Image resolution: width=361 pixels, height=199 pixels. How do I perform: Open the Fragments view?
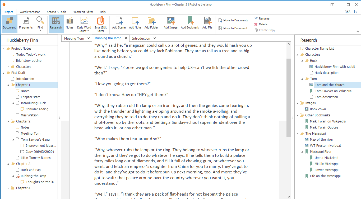tap(26, 23)
